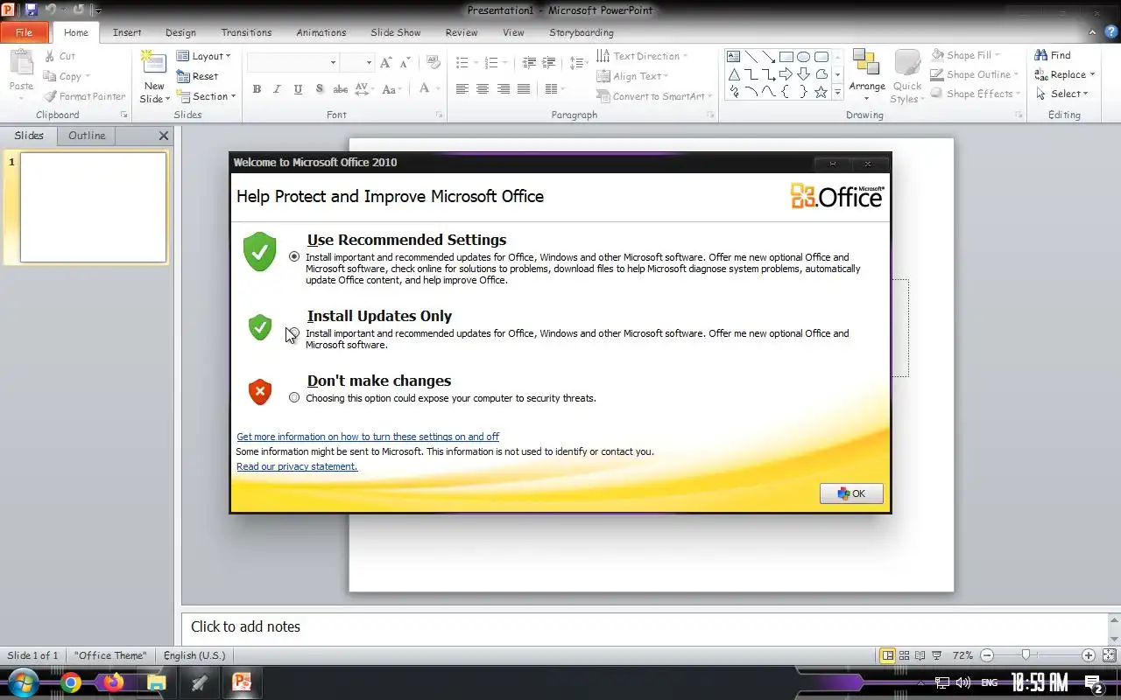Click the zoom in plus button
This screenshot has height=700, width=1121.
coord(1089,655)
